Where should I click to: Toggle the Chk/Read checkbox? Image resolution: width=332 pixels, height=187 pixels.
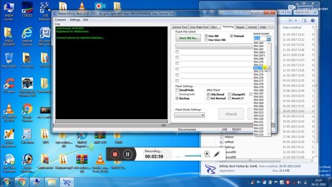click(208, 95)
